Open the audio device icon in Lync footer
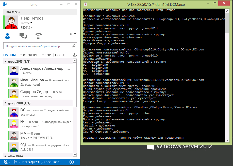This screenshot has width=233, height=166. coord(6,162)
